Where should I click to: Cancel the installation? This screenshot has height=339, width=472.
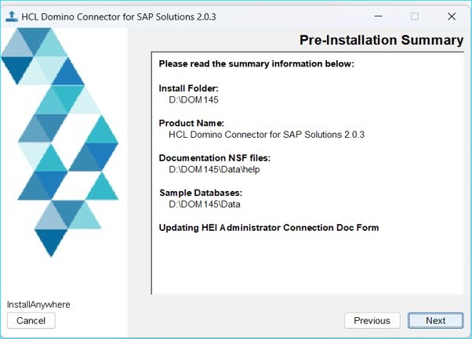tap(31, 320)
